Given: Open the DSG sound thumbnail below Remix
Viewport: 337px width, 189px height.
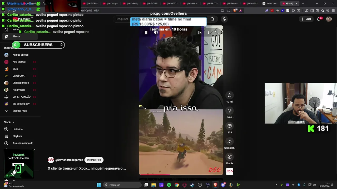Looking at the screenshot, I should click(230, 171).
